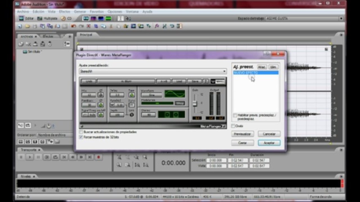
Task: Click the Stop modulation button
Action: pos(180,103)
